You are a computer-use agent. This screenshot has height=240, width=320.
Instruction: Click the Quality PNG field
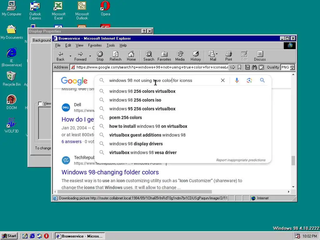coord(286,67)
